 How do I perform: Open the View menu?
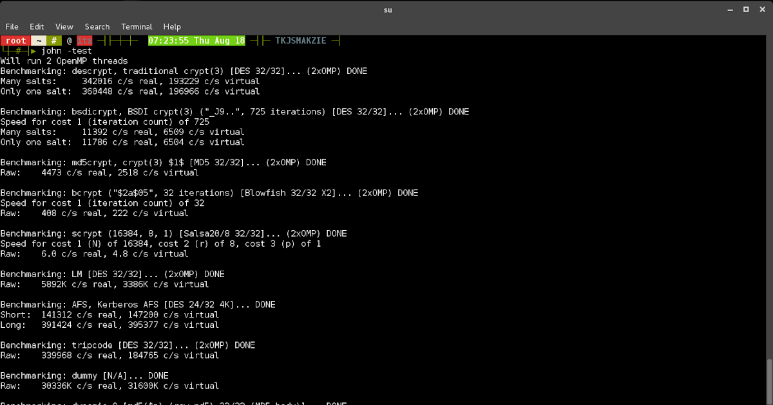[64, 26]
